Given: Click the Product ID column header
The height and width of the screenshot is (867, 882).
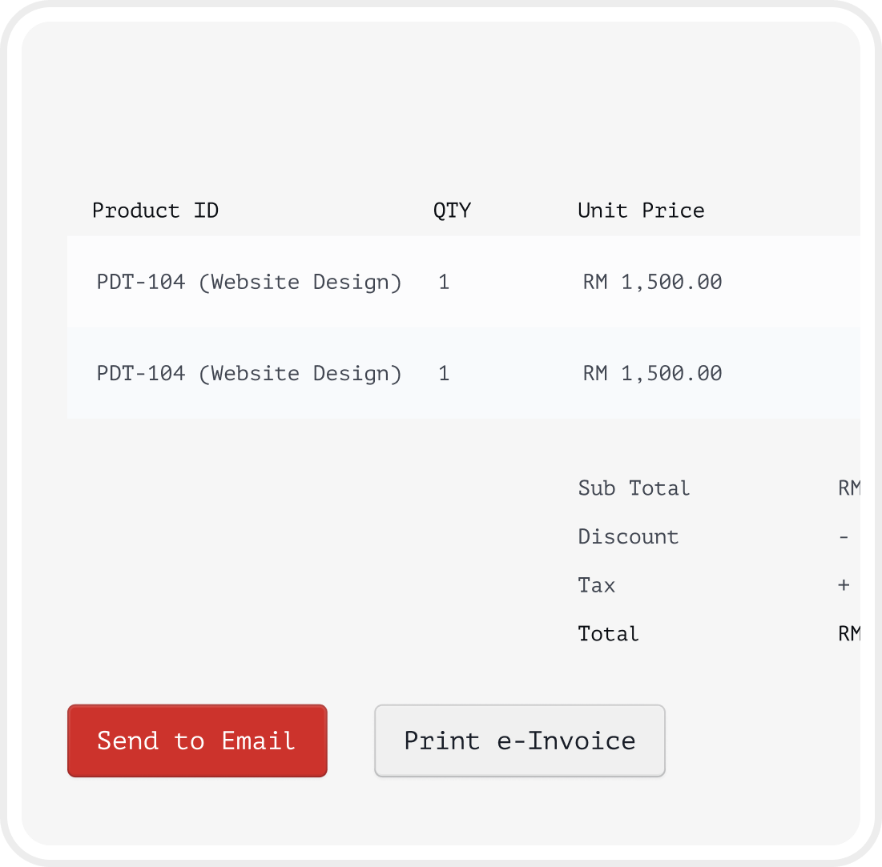Looking at the screenshot, I should [x=155, y=211].
